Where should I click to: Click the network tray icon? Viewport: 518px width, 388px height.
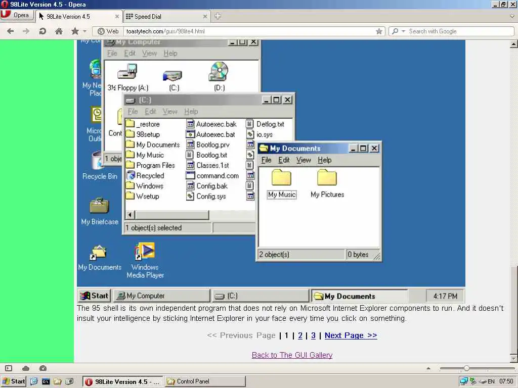pyautogui.click(x=464, y=381)
